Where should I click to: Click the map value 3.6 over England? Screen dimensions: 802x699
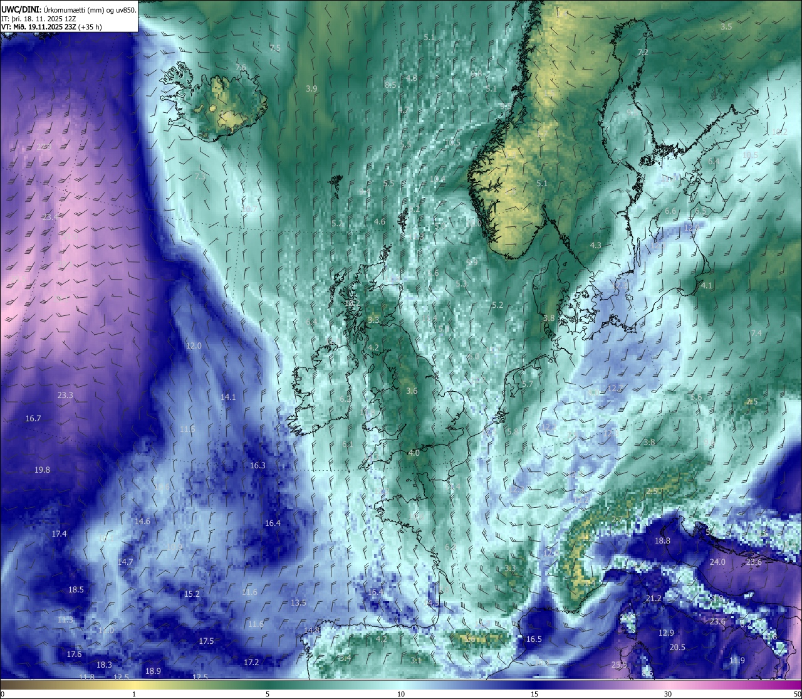coord(412,391)
